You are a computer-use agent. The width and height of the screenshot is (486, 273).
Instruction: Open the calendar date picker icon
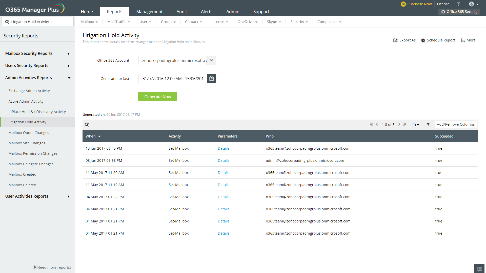tap(211, 79)
